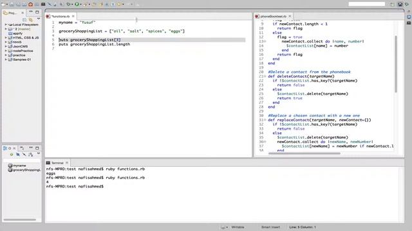Click the Terminal tab's console icon
Viewport: 412px width, 231px height.
click(48, 163)
